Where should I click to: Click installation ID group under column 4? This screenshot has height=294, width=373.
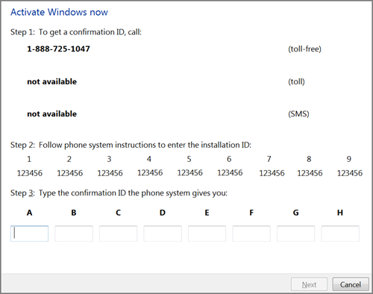click(150, 172)
